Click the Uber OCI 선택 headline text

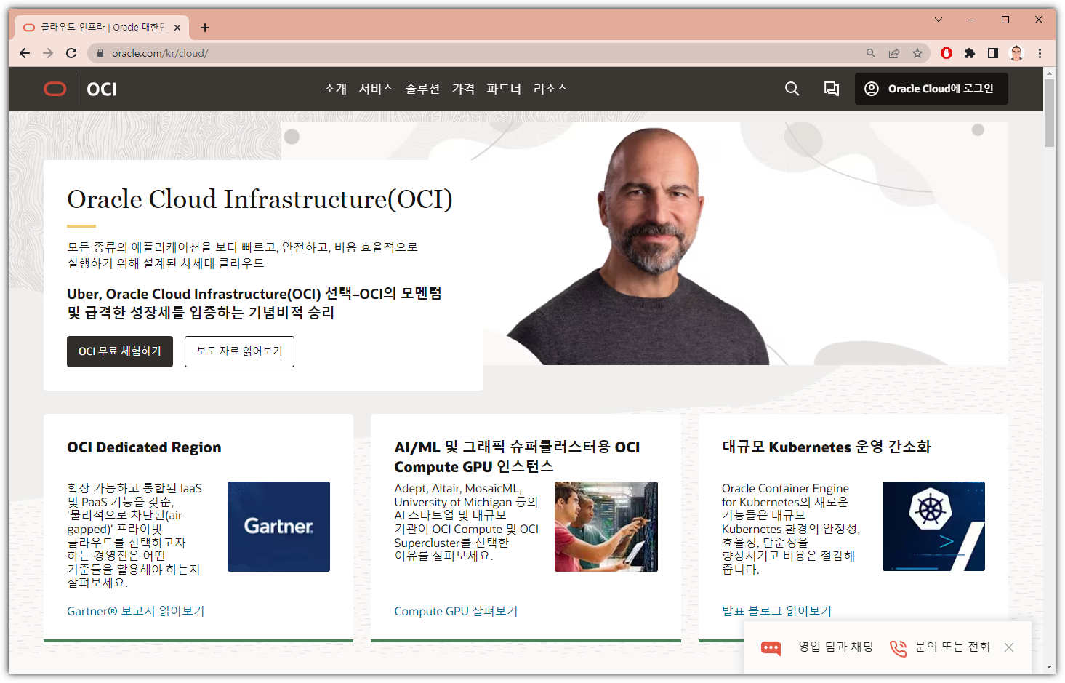pyautogui.click(x=254, y=303)
